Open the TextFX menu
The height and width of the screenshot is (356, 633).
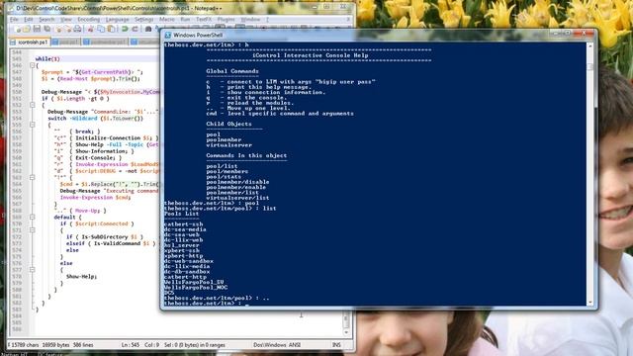204,19
